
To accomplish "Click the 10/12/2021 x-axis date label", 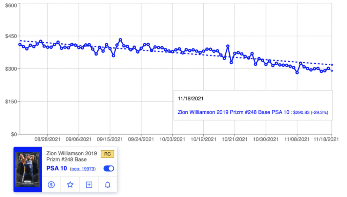I will [203, 139].
